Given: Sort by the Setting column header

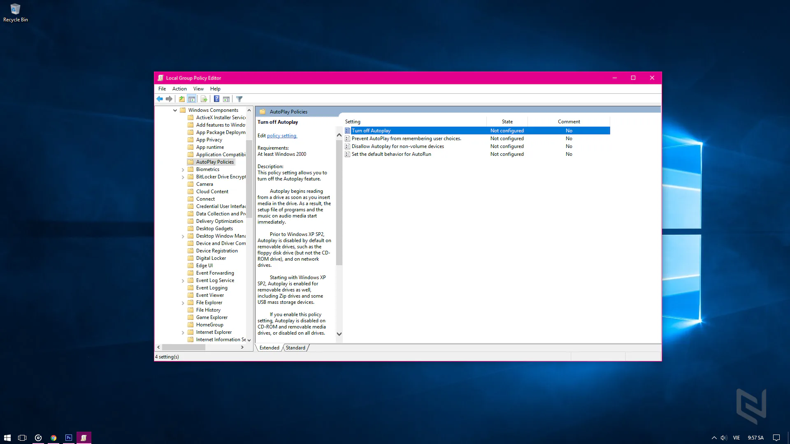Looking at the screenshot, I should coord(416,122).
